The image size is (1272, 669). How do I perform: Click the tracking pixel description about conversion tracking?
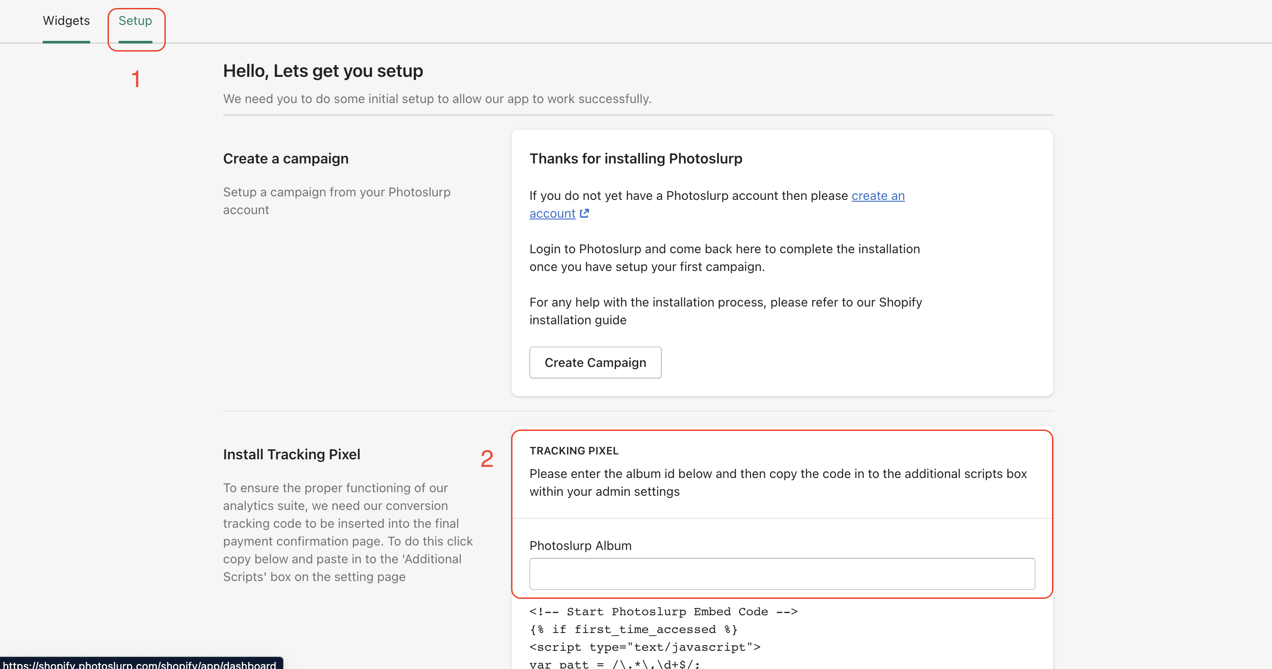pyautogui.click(x=348, y=532)
